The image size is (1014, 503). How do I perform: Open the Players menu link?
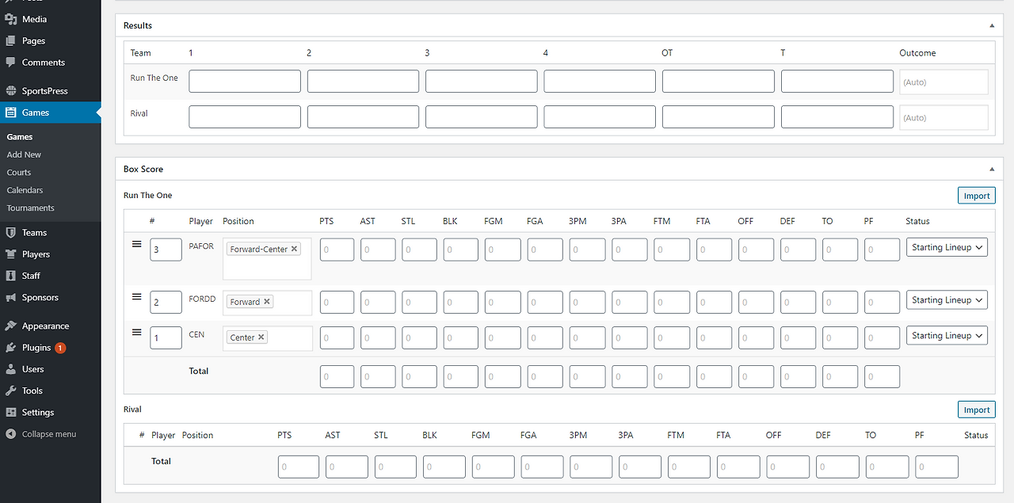point(36,254)
